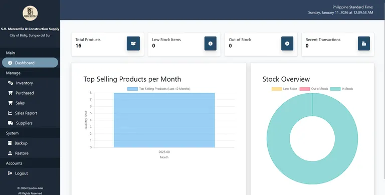Click the Top Selling Products per Month heading

(x=132, y=79)
